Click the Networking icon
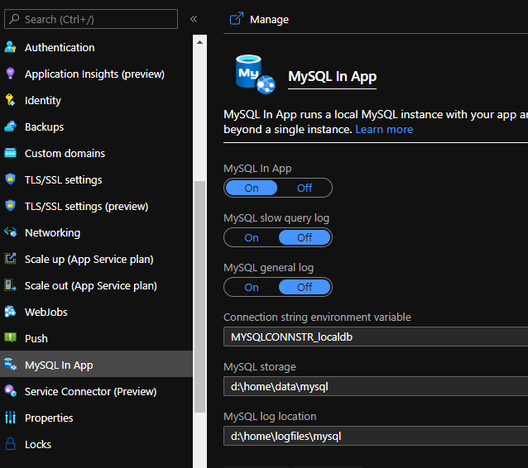This screenshot has width=528, height=468. coord(11,232)
